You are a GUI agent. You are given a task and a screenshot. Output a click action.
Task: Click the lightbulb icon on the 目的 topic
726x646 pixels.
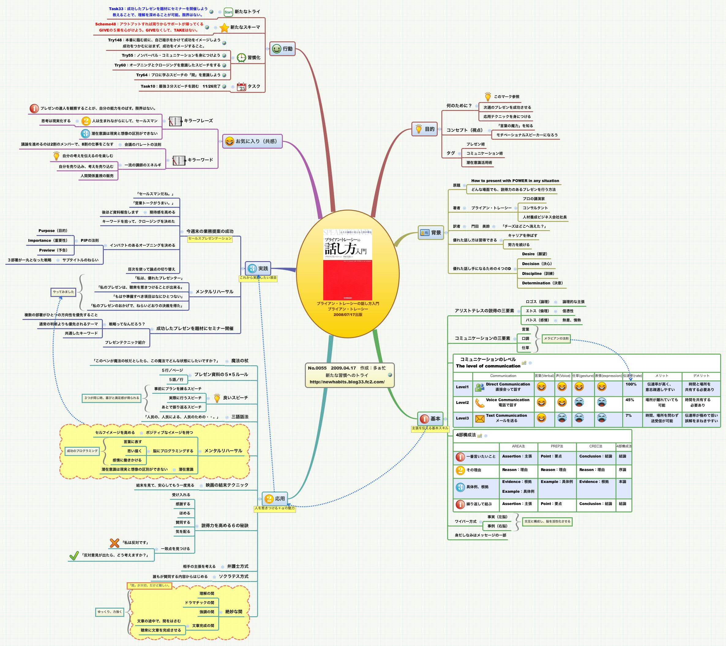tap(419, 129)
